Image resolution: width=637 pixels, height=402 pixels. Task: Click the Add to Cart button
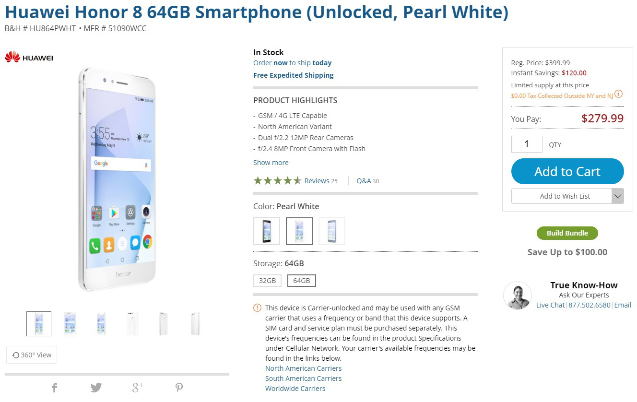tap(567, 171)
